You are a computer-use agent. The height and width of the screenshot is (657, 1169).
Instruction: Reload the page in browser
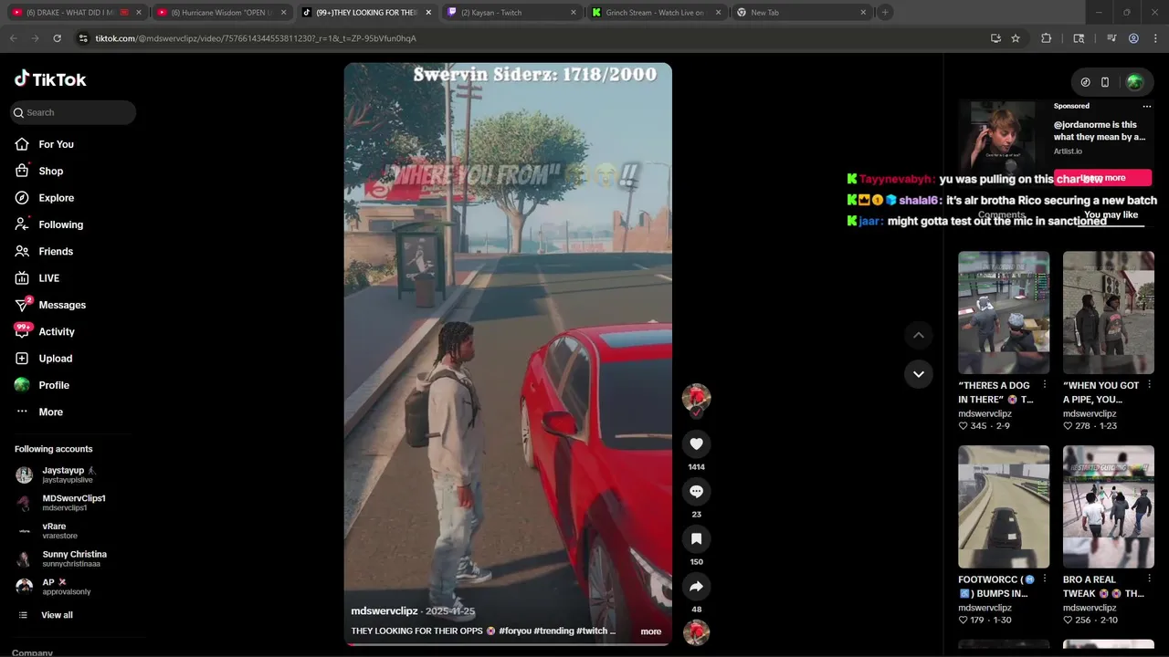click(x=57, y=38)
